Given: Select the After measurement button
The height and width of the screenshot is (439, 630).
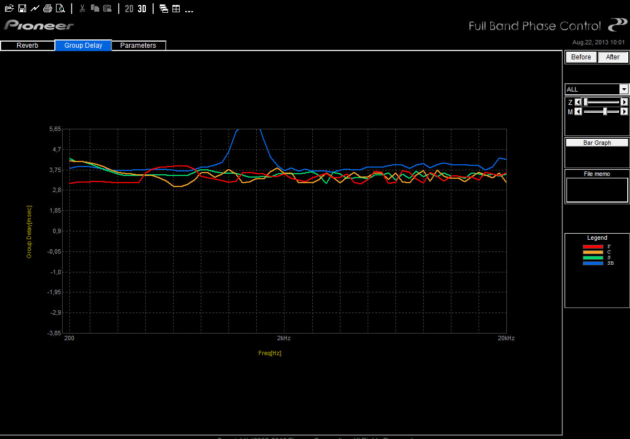Looking at the screenshot, I should coord(613,57).
